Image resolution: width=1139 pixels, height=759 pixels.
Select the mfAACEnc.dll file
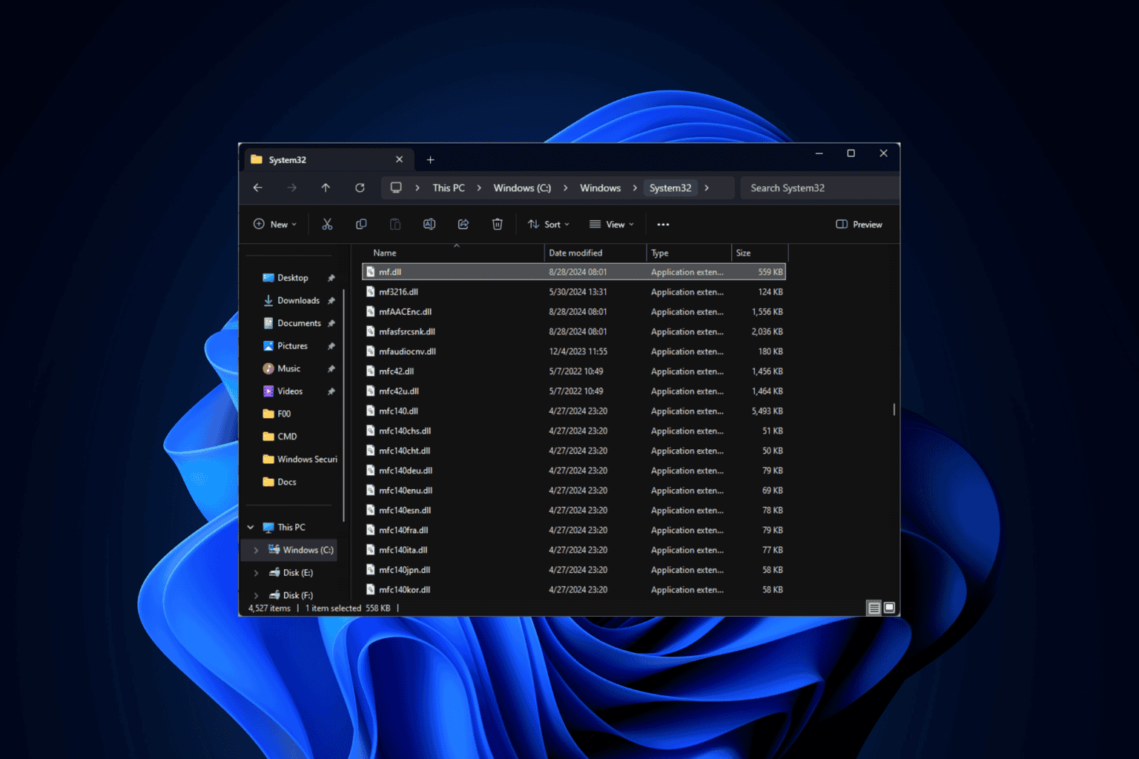click(x=574, y=312)
